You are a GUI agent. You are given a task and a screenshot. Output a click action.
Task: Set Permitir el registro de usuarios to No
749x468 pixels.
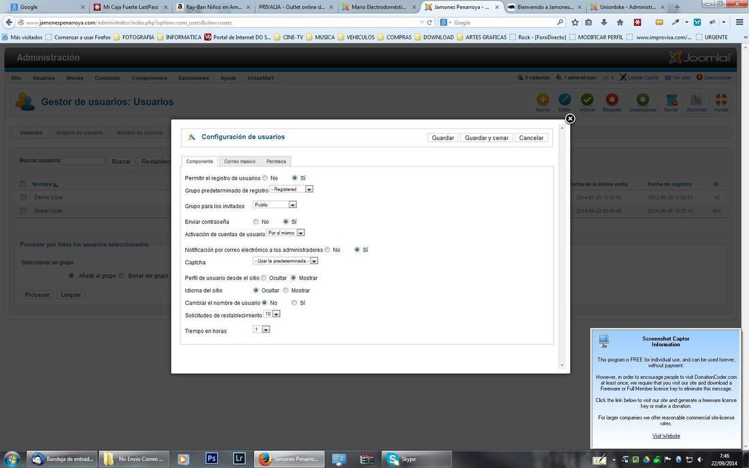[265, 178]
